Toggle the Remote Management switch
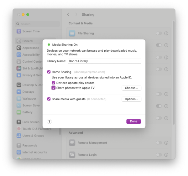 point(159,143)
